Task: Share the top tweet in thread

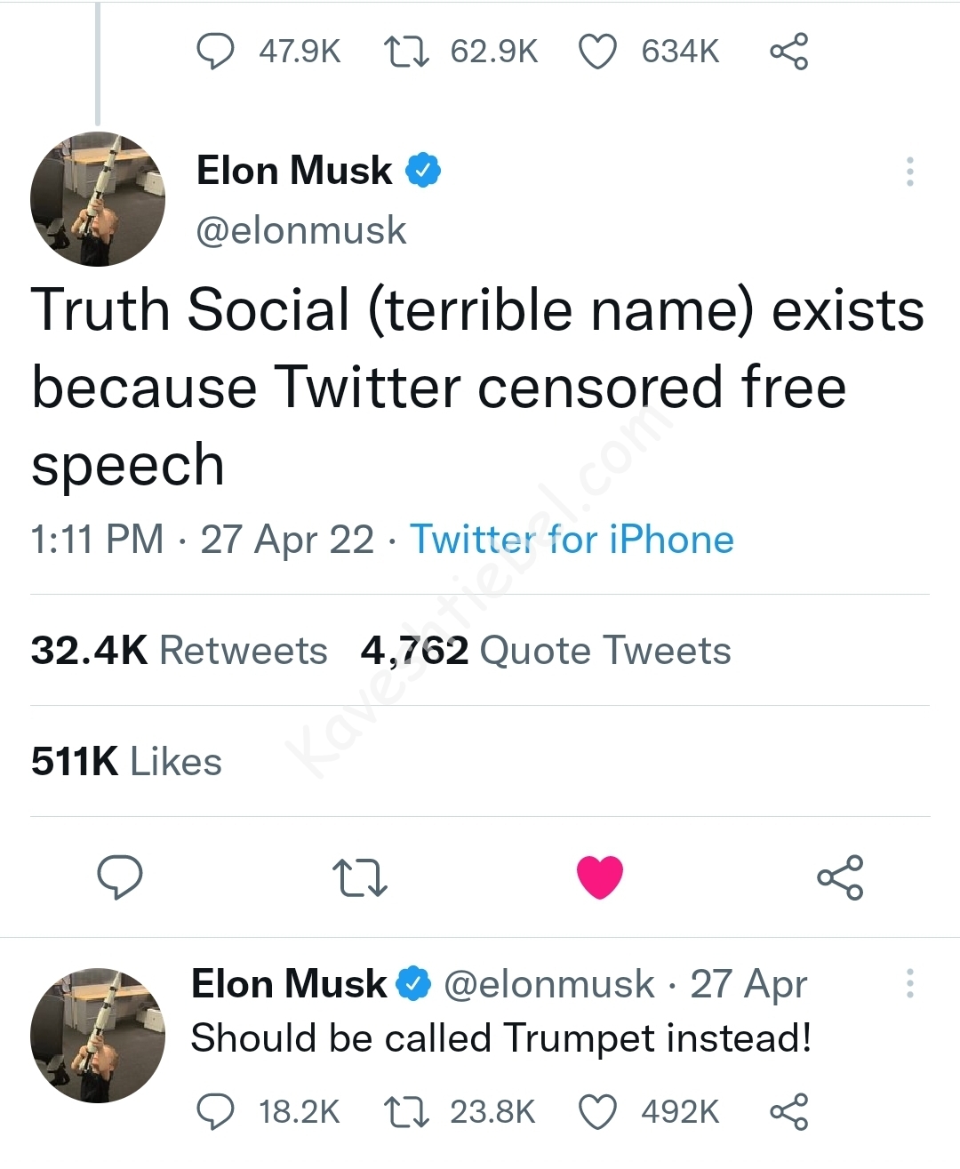Action: pyautogui.click(x=788, y=52)
